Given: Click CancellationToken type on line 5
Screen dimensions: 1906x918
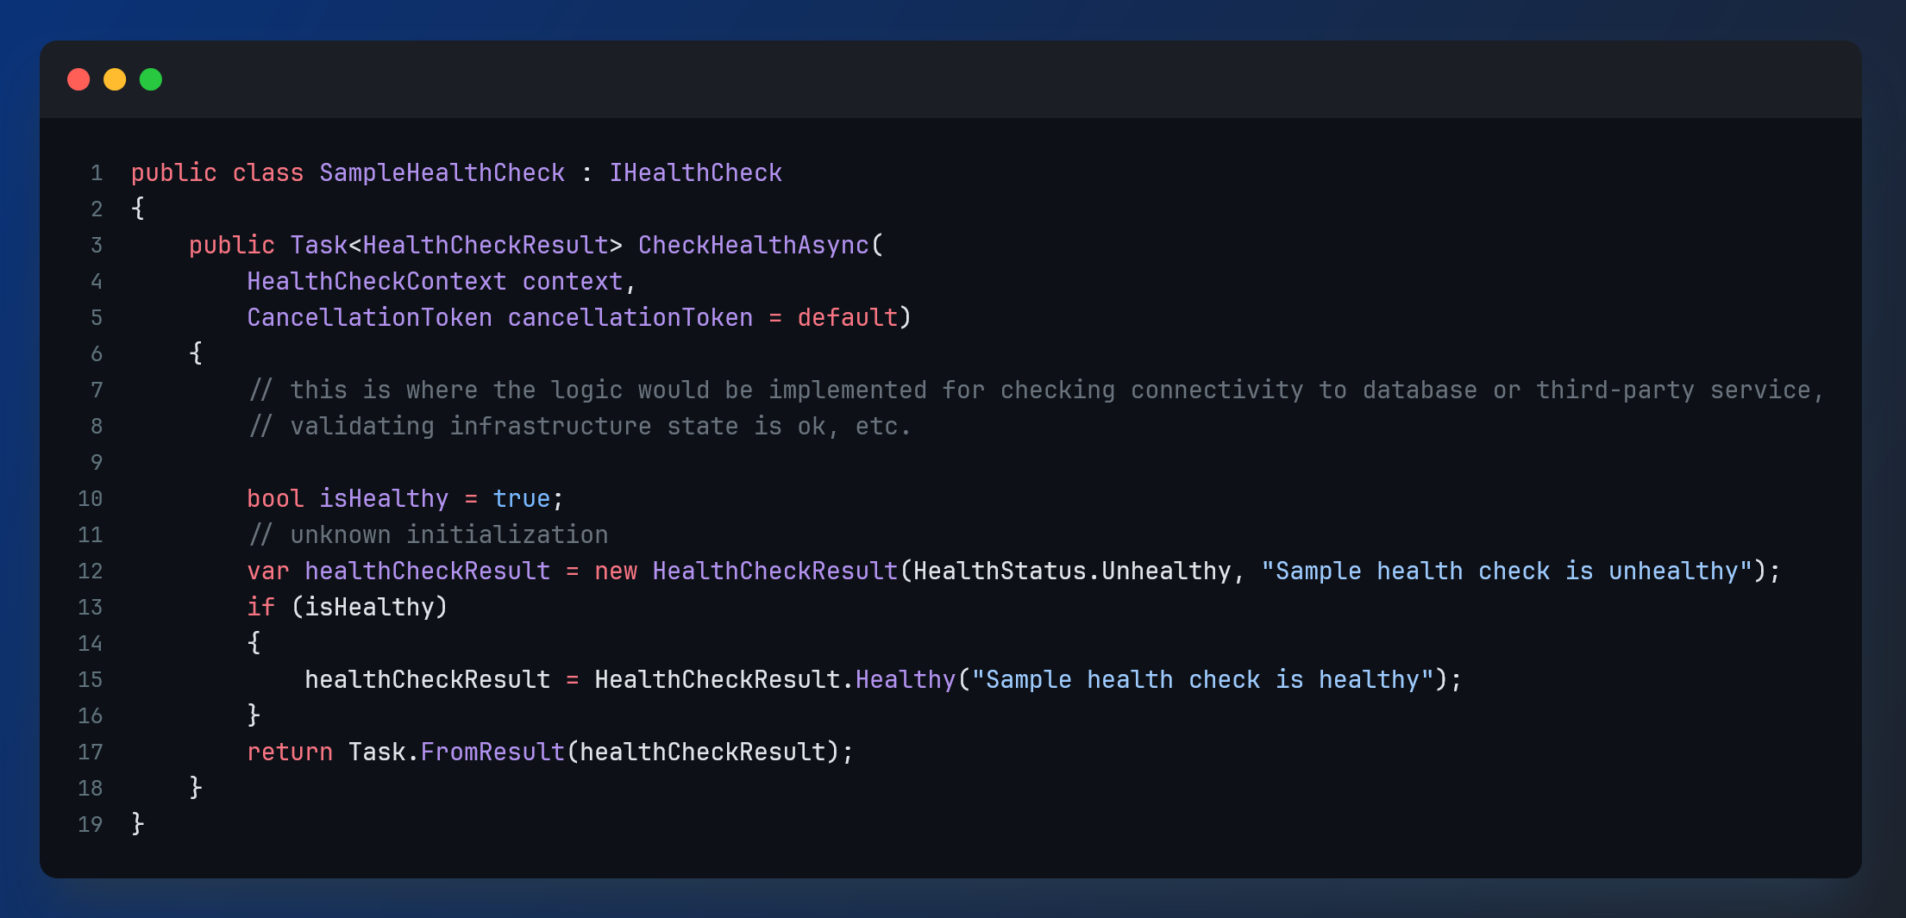Looking at the screenshot, I should pyautogui.click(x=370, y=318).
